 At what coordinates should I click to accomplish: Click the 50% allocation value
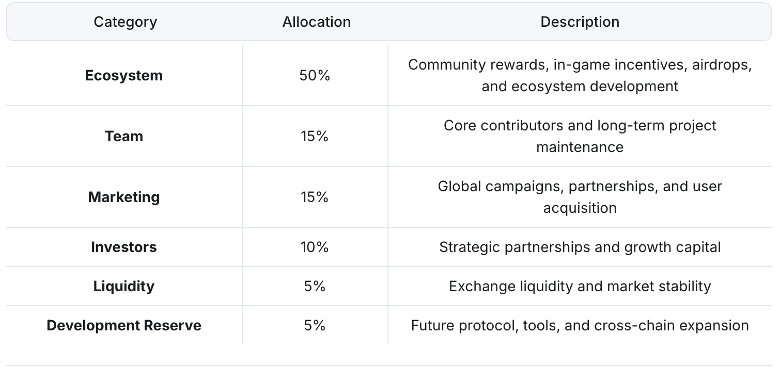click(315, 76)
